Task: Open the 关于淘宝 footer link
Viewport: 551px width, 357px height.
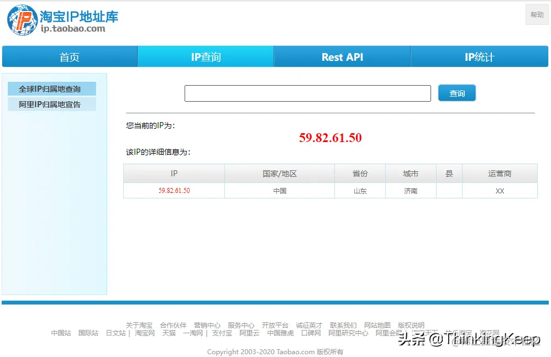Action: pos(140,325)
